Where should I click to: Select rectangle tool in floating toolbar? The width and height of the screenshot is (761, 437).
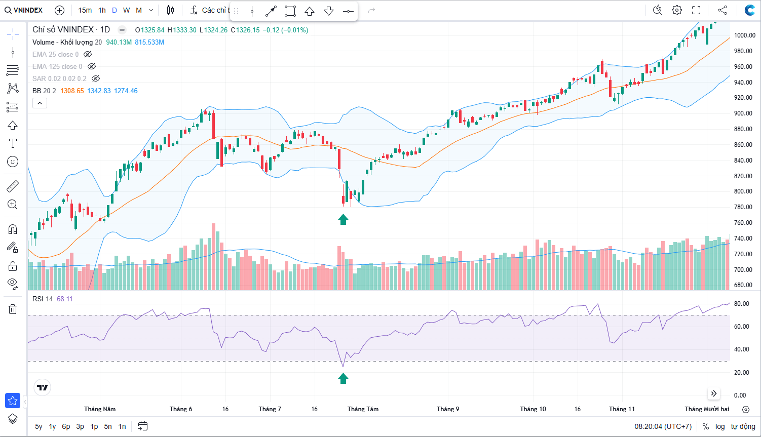pos(290,11)
